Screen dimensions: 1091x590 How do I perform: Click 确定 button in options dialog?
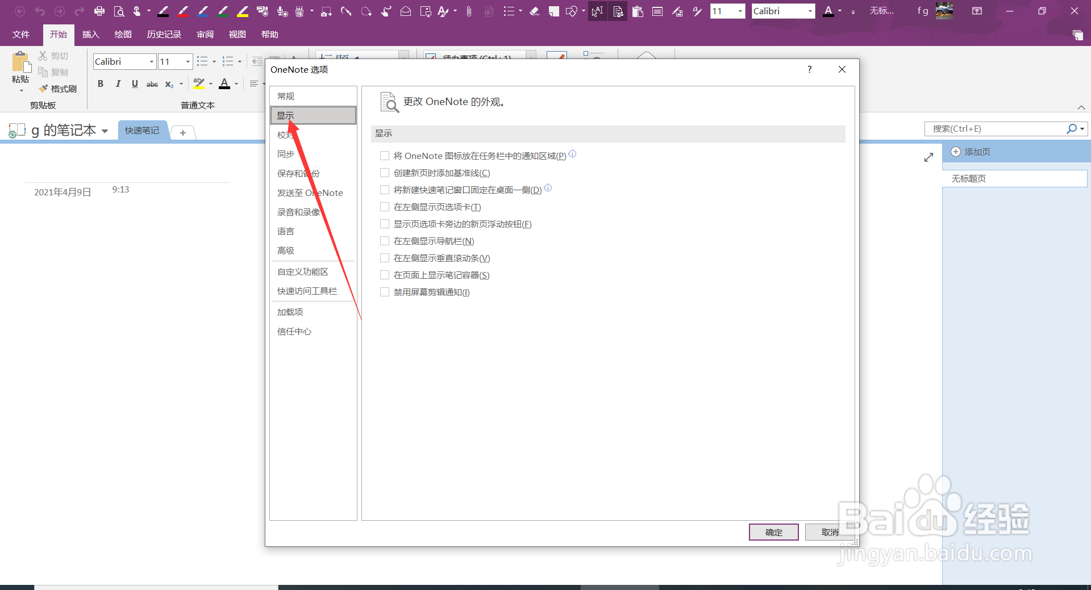774,532
